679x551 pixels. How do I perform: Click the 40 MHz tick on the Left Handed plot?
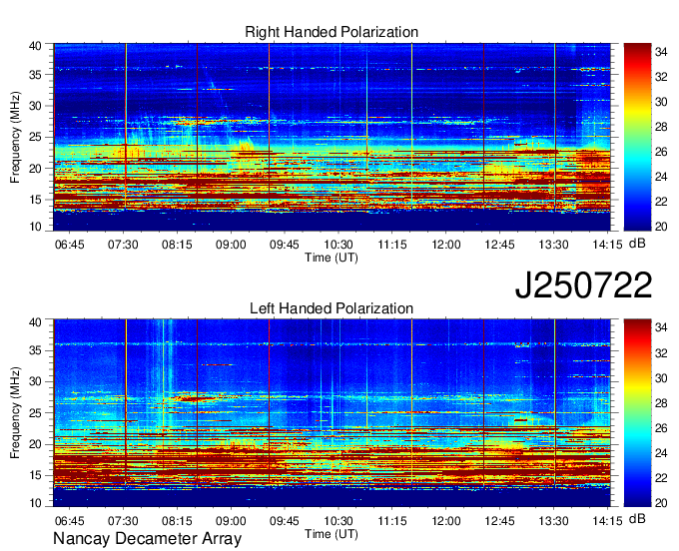pos(35,321)
